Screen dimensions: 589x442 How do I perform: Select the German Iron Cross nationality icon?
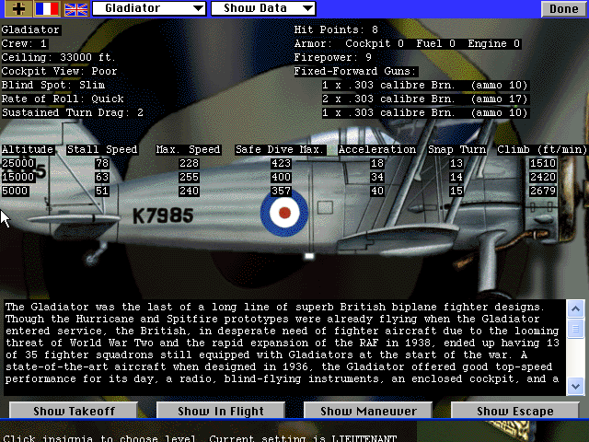click(17, 8)
